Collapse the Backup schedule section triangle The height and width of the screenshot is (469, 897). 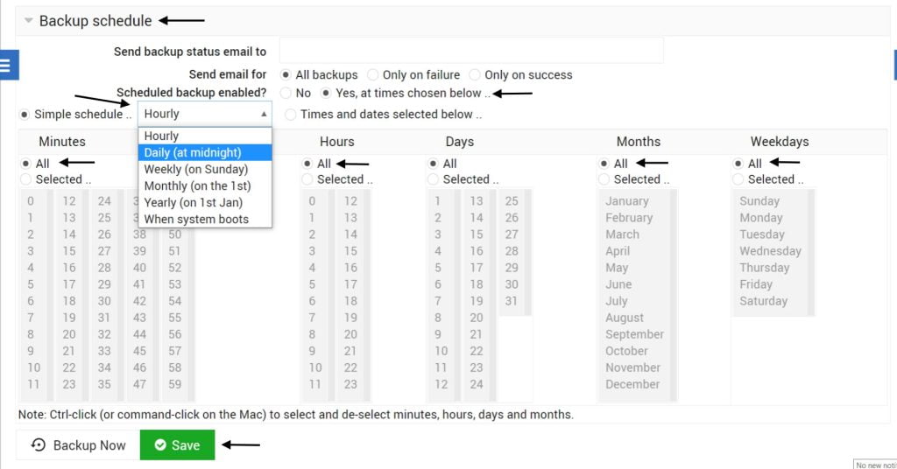pyautogui.click(x=28, y=20)
